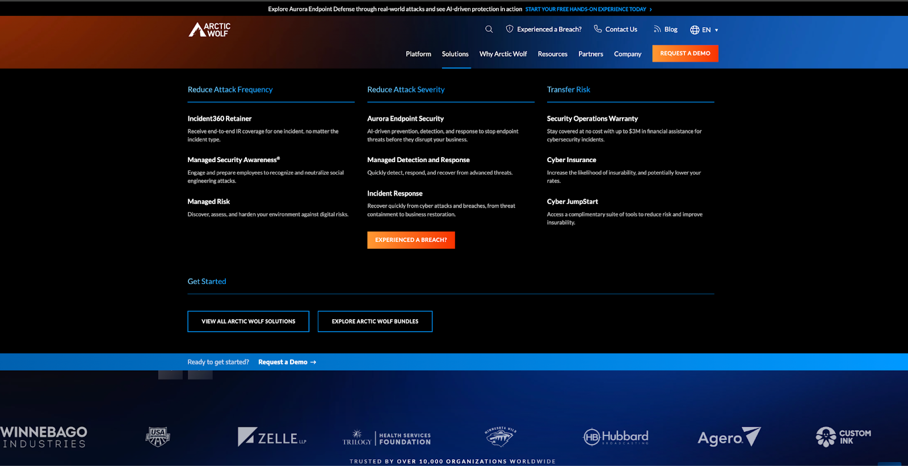908x466 pixels.
Task: Click the arrow beside Request a Demo in blue bar
Action: (x=313, y=362)
